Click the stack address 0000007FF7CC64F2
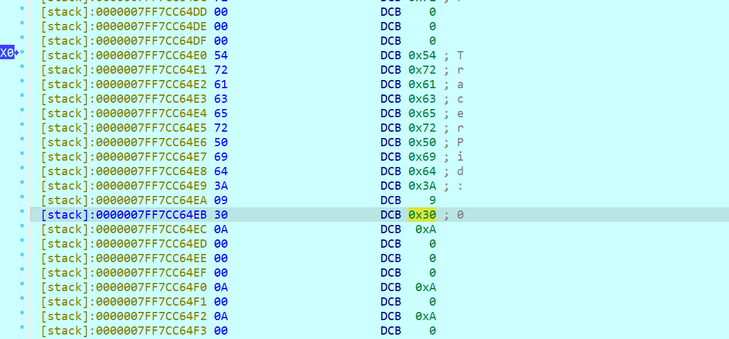 pos(124,316)
